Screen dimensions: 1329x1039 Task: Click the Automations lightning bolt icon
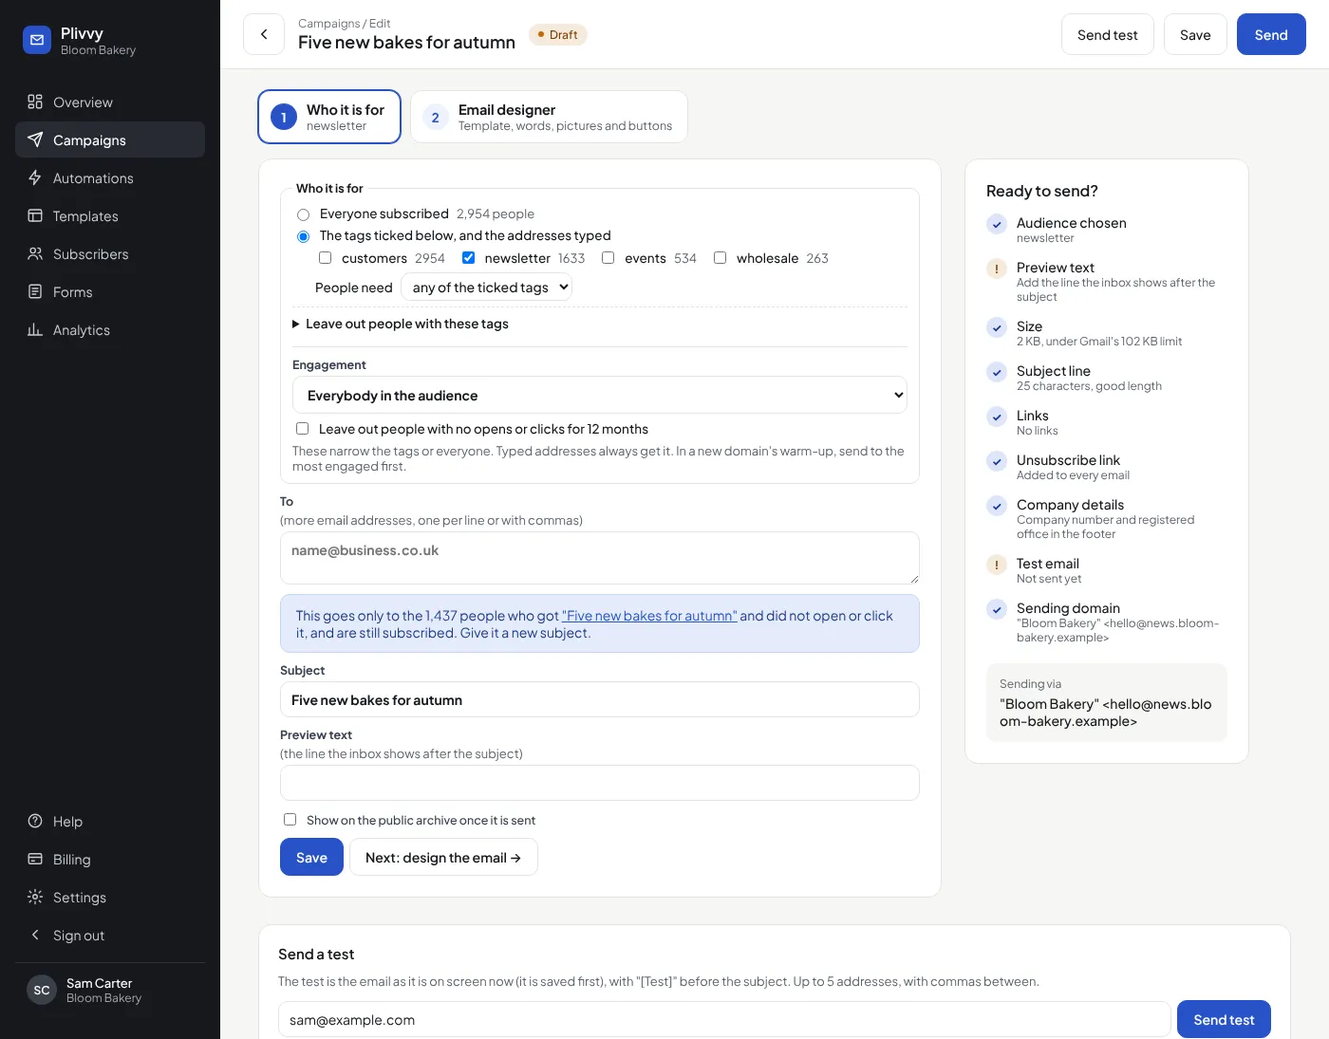pyautogui.click(x=35, y=177)
